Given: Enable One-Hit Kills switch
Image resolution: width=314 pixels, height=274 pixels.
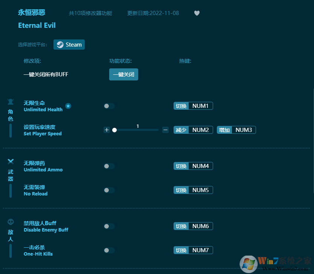Looking at the screenshot, I should click(109, 250).
